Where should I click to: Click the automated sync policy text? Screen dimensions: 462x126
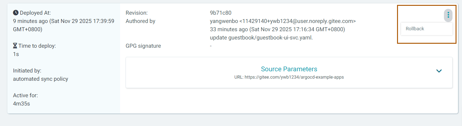40,79
